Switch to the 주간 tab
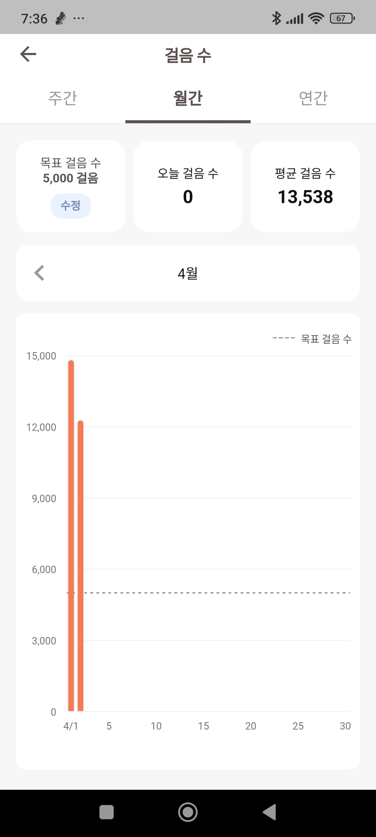The width and height of the screenshot is (376, 837). click(63, 98)
